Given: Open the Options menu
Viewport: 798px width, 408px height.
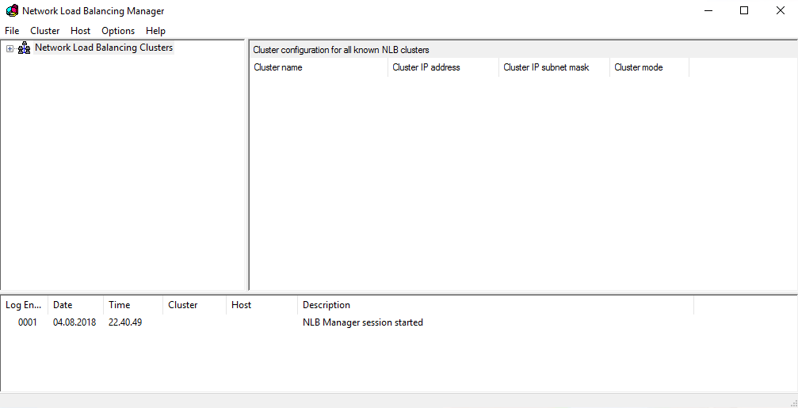Looking at the screenshot, I should click(x=118, y=31).
